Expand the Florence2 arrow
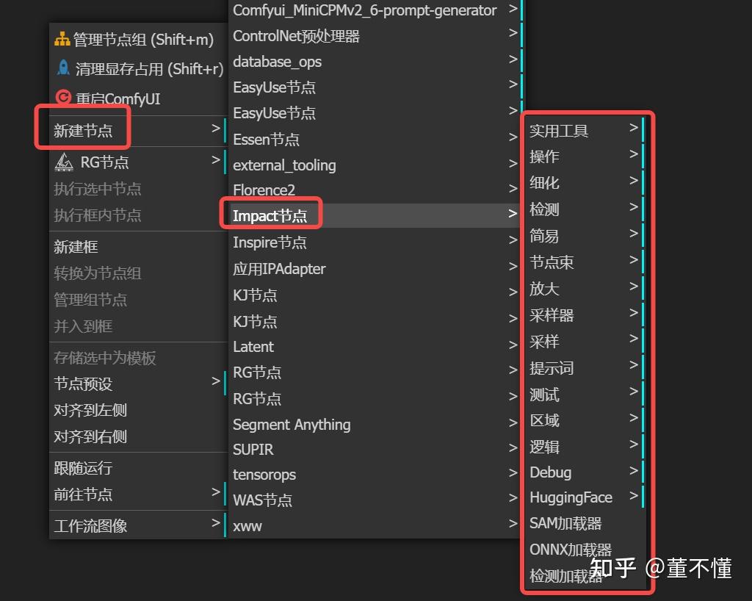 pyautogui.click(x=513, y=189)
